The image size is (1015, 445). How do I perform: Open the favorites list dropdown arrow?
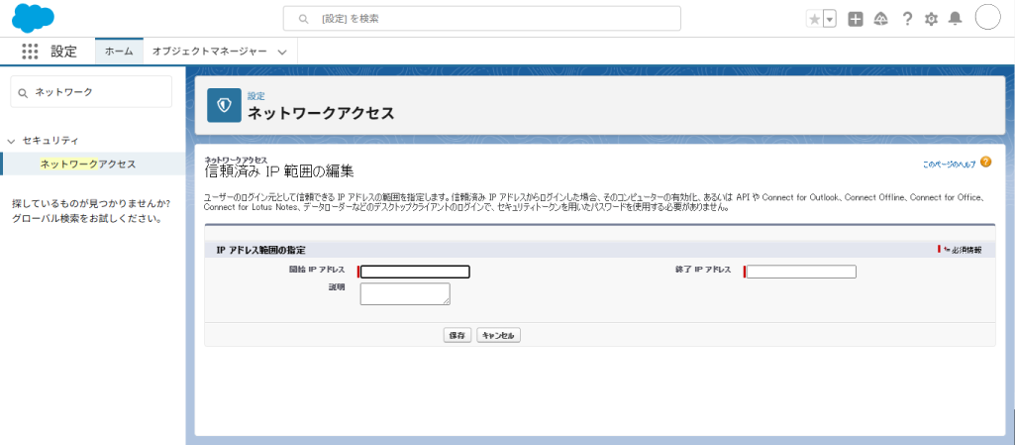(830, 19)
